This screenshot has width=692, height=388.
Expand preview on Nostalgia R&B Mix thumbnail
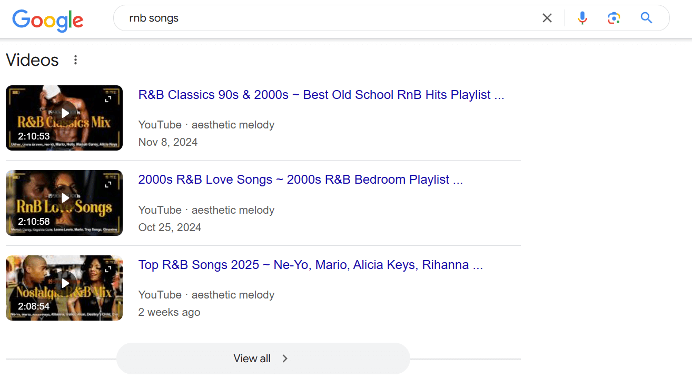click(108, 270)
